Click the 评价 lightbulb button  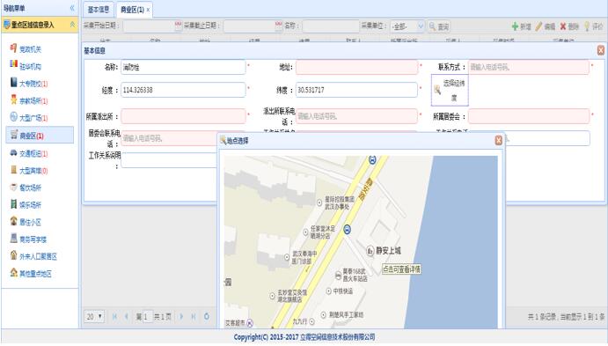coord(593,26)
